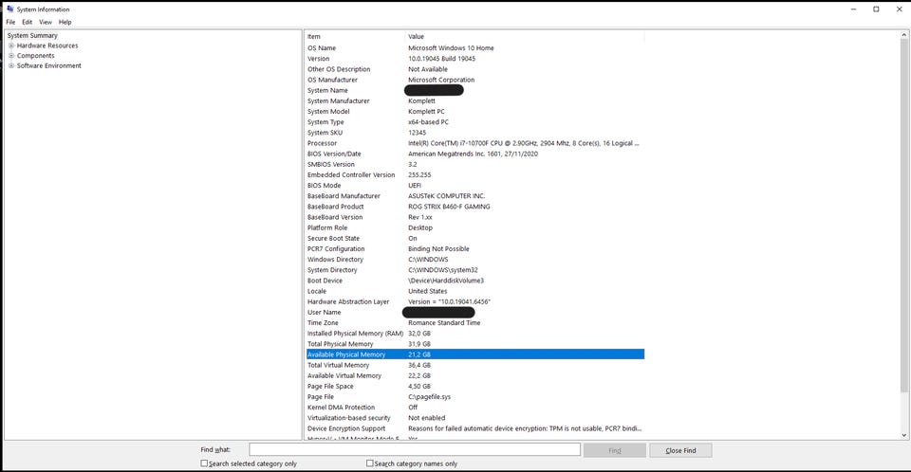Select the OS Manufacturer row
Image resolution: width=911 pixels, height=472 pixels.
(475, 80)
